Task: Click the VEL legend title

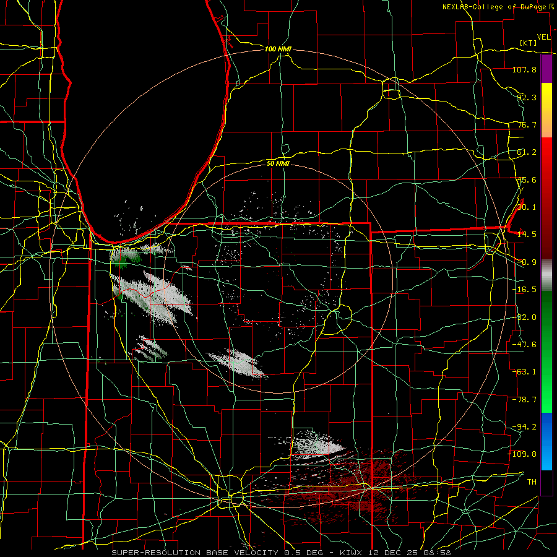Action: pyautogui.click(x=544, y=37)
